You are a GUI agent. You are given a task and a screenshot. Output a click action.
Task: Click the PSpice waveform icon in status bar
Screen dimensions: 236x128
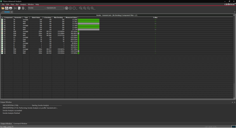pyautogui.click(x=234, y=127)
